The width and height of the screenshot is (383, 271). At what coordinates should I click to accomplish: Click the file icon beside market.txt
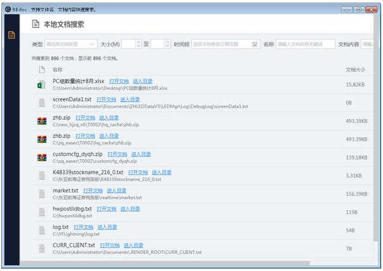(x=42, y=193)
